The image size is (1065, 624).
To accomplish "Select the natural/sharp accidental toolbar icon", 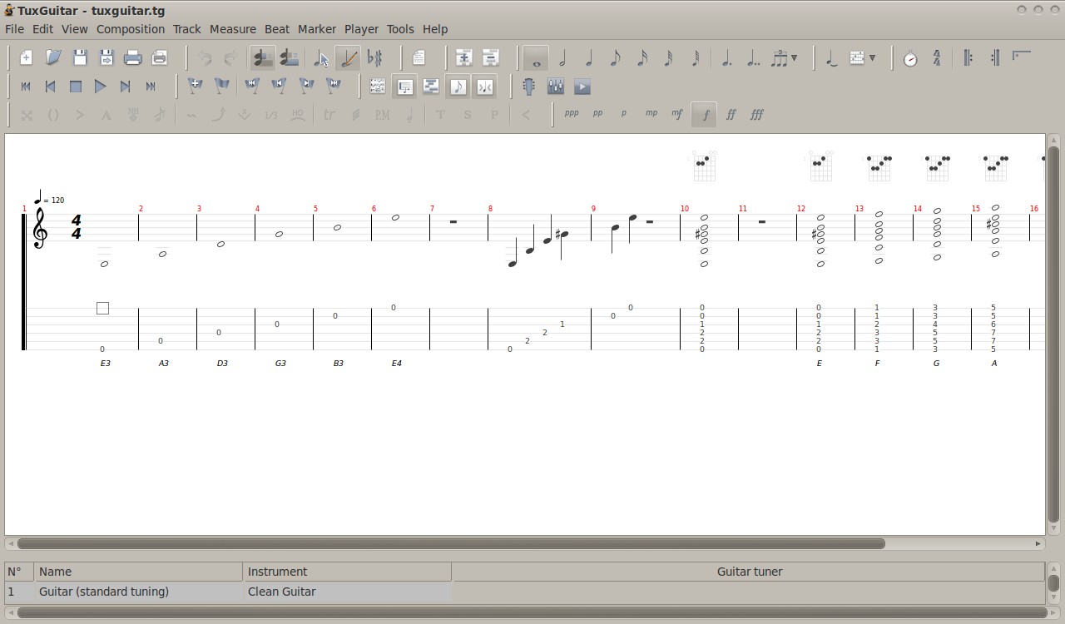I will pyautogui.click(x=376, y=57).
